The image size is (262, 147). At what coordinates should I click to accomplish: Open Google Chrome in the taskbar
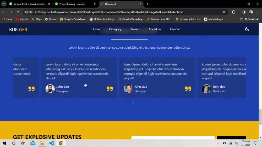point(61,143)
